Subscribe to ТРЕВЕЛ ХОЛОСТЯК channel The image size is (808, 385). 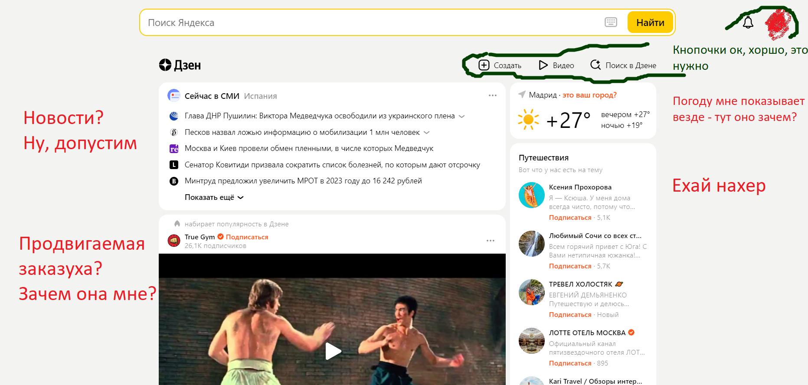(570, 315)
